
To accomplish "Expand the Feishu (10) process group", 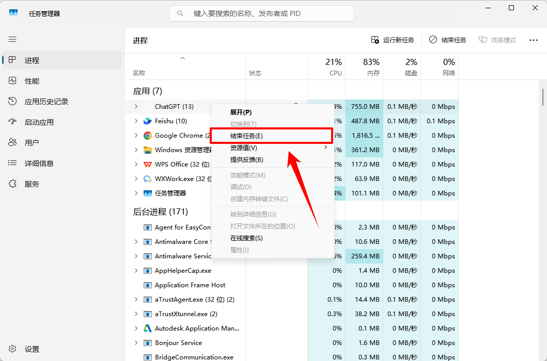I will click(136, 121).
